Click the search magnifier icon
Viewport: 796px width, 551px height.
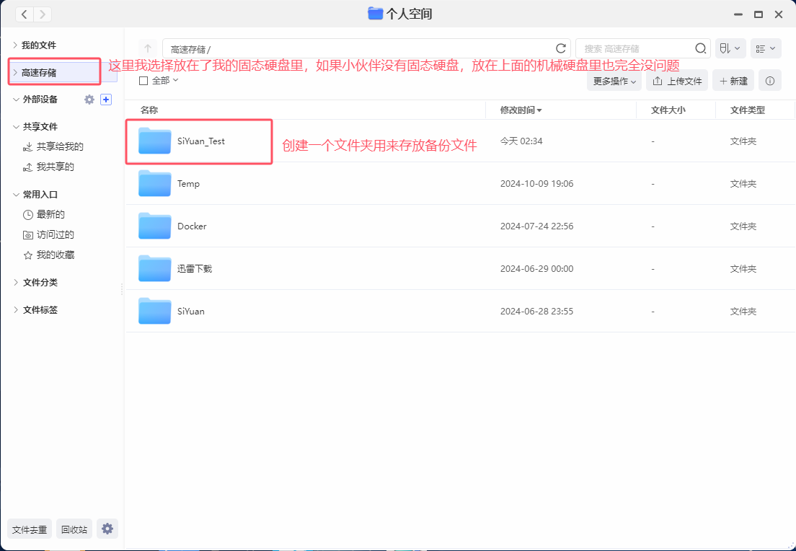point(700,48)
